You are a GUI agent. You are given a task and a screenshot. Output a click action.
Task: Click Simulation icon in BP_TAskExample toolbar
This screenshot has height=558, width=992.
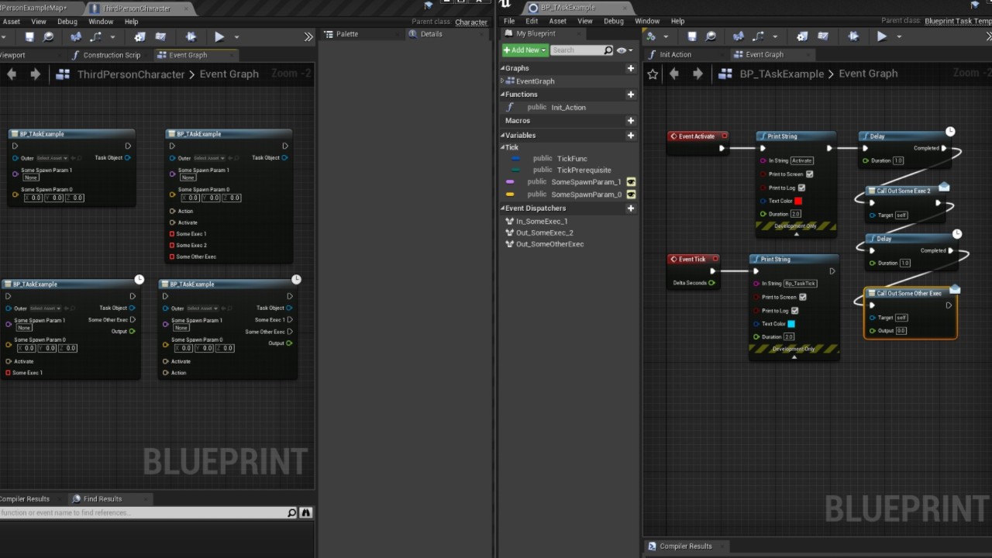coord(853,36)
